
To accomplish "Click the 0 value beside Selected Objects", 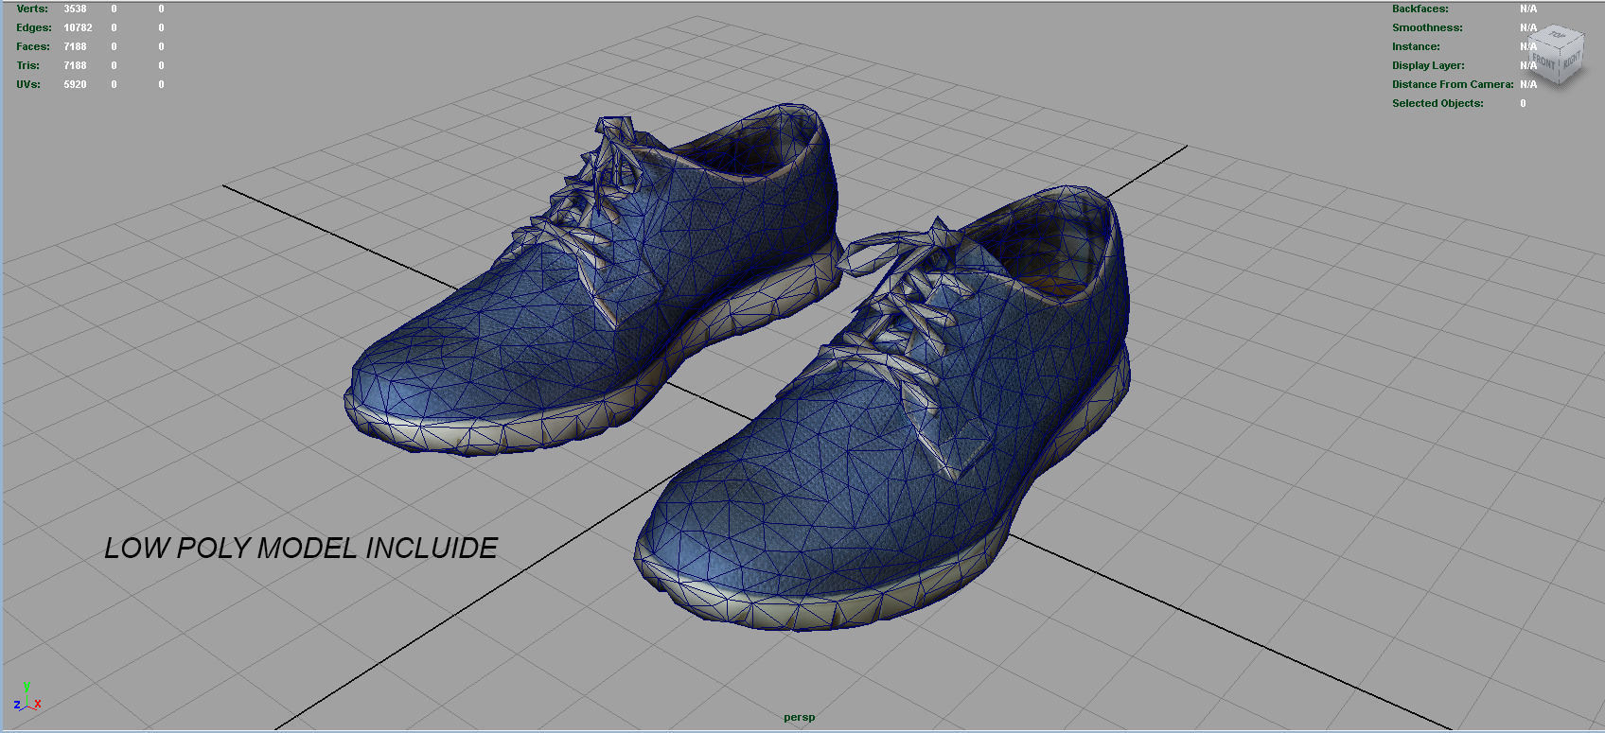I will coord(1523,103).
